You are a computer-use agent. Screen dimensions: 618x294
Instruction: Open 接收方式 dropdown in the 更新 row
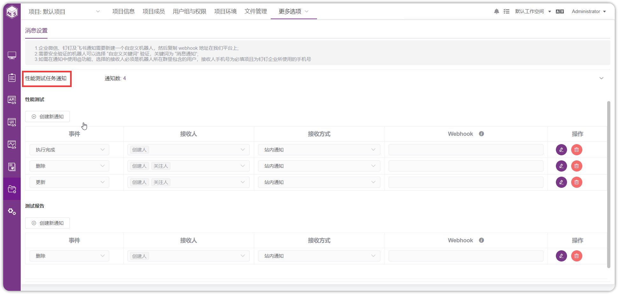click(x=319, y=182)
